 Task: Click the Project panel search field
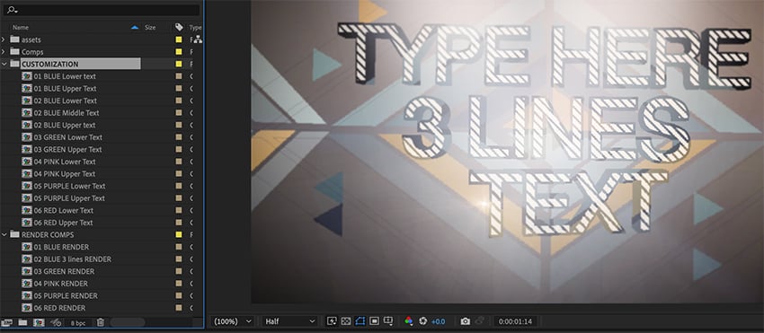coord(102,10)
